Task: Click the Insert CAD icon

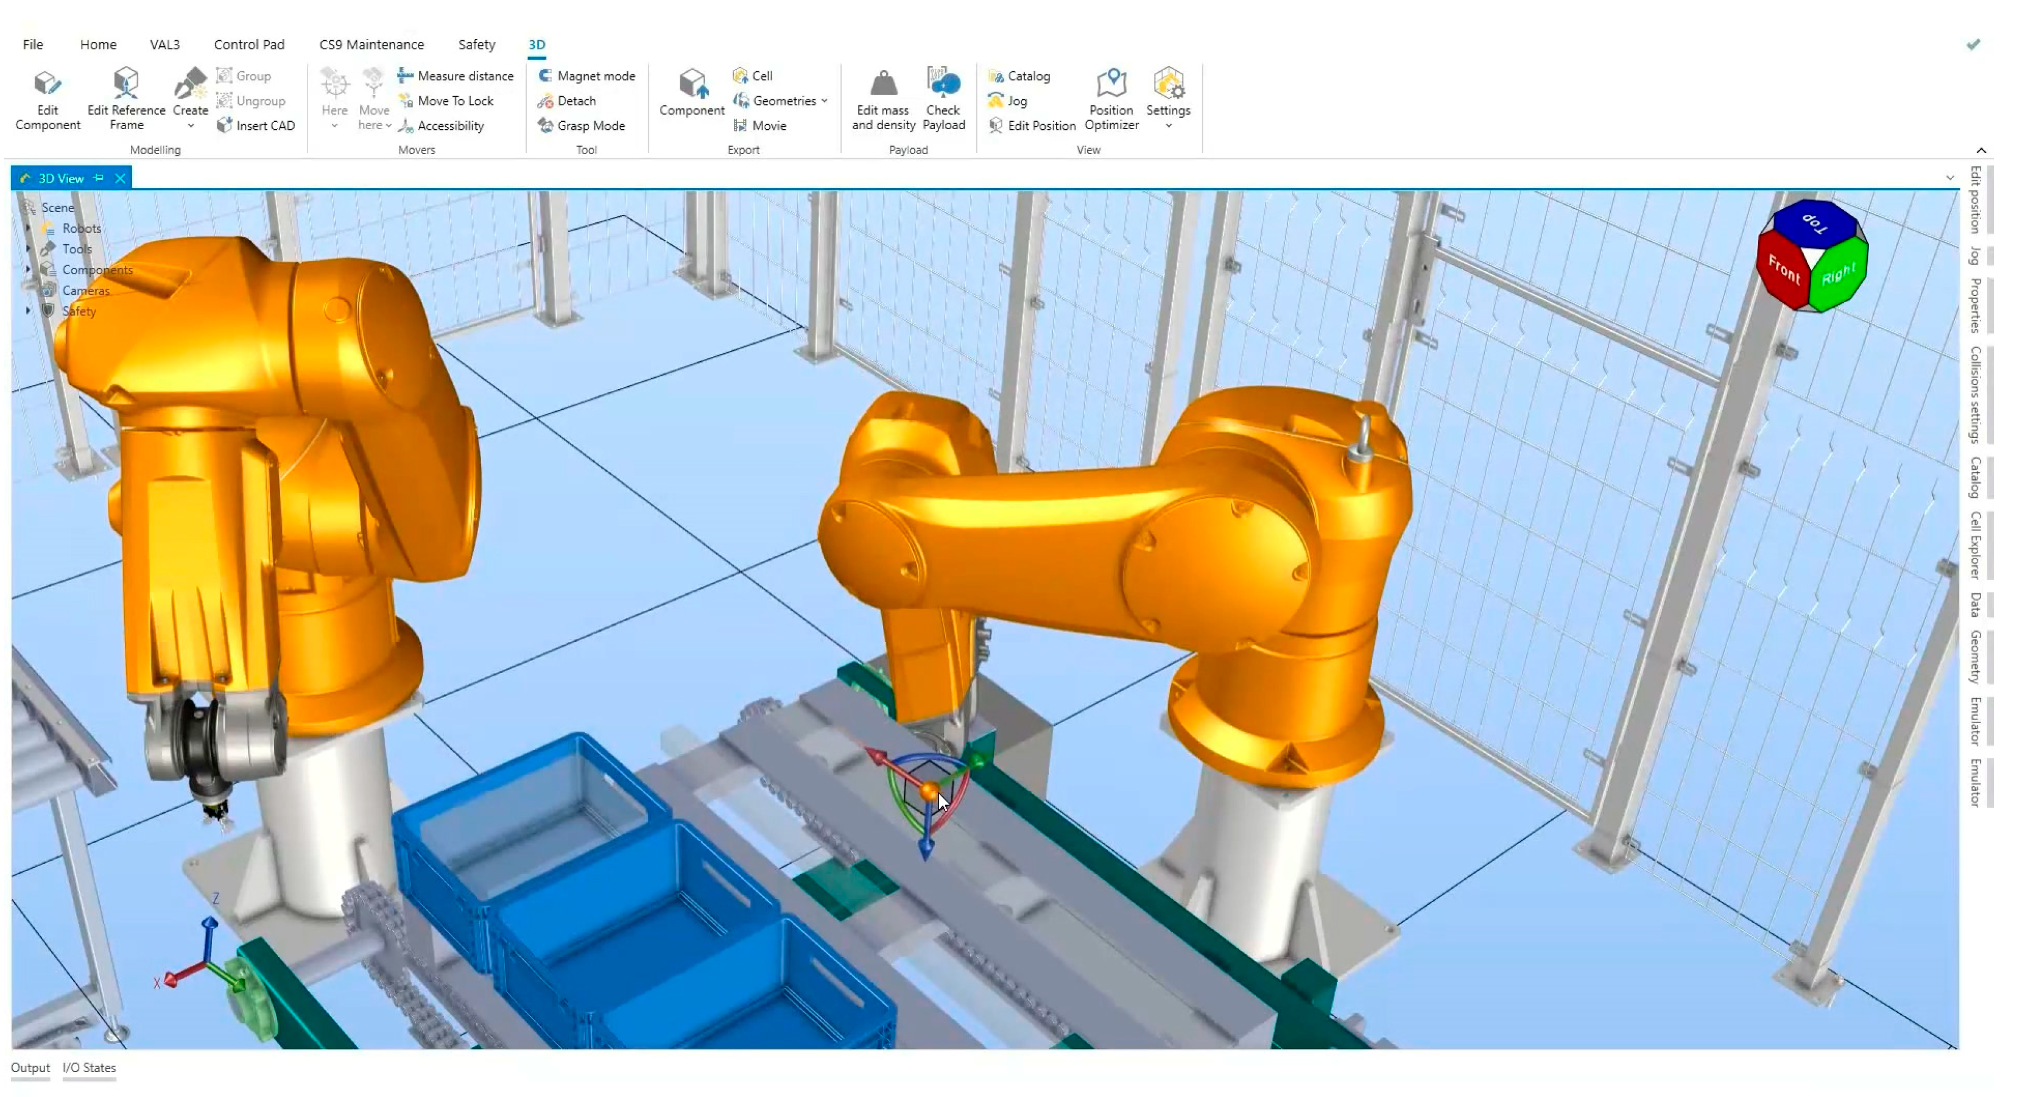Action: [x=224, y=125]
